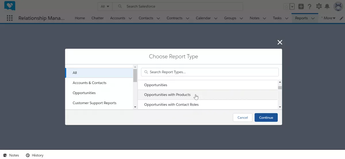The width and height of the screenshot is (345, 159).
Task: Click the Relationship Management app name
Action: click(42, 18)
